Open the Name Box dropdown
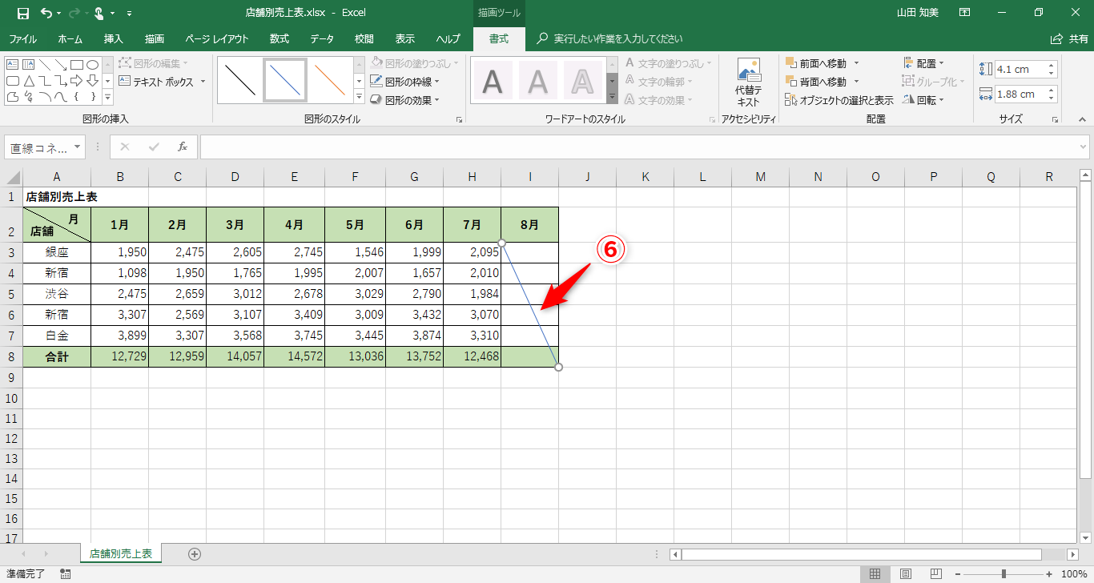Screen dimensions: 1094x583 (78, 147)
